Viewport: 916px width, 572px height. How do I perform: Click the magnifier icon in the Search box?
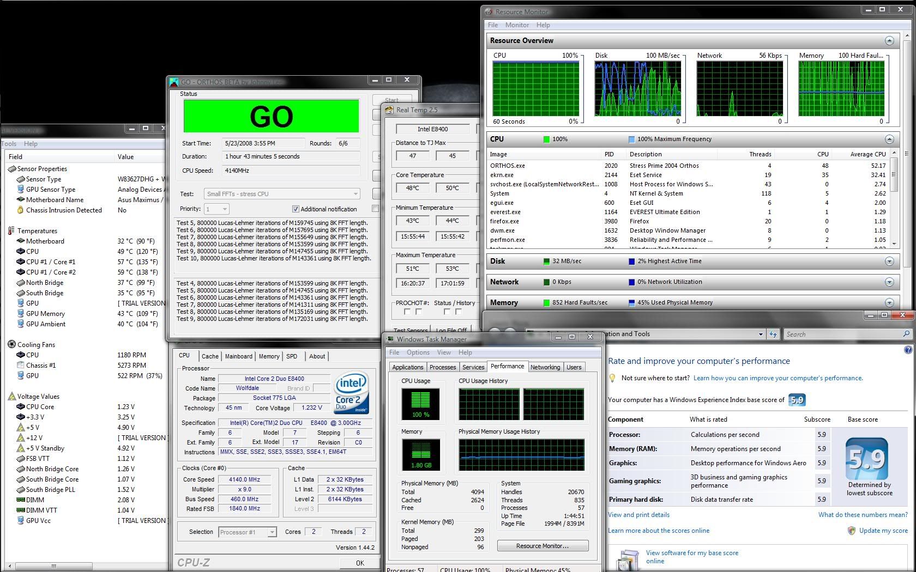[x=906, y=334]
